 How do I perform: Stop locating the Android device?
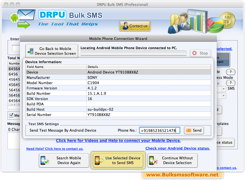click(x=201, y=53)
